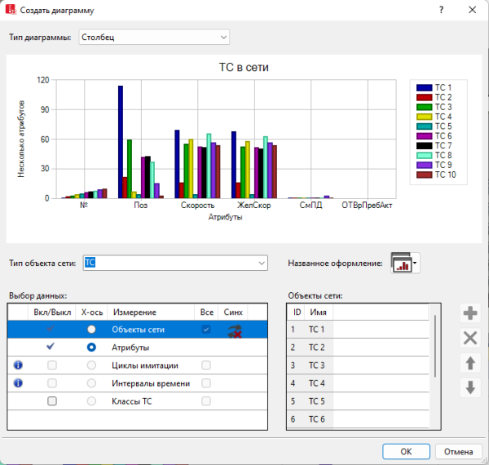Expand the Тип объекта сети combo box
Viewport: 489px width, 465px height.
coord(261,263)
